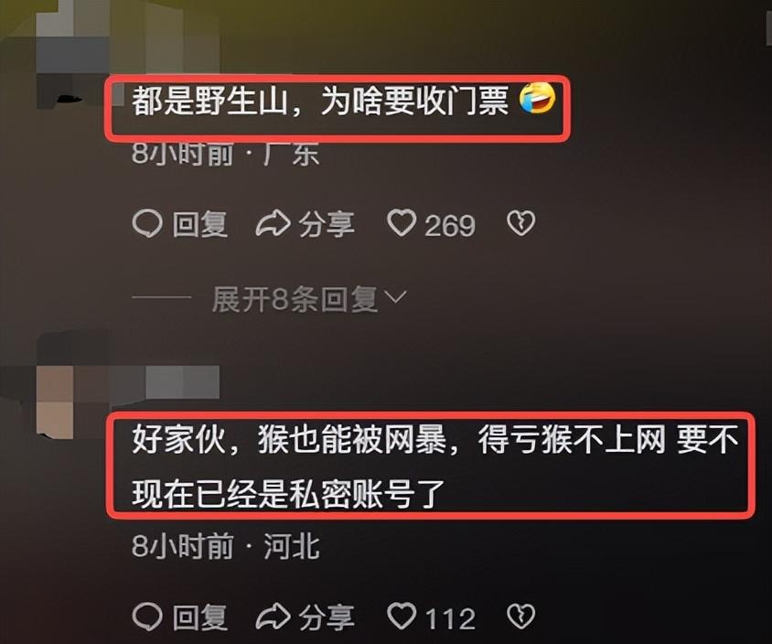
Task: Dislike second comment with broken heart icon
Action: (520, 617)
